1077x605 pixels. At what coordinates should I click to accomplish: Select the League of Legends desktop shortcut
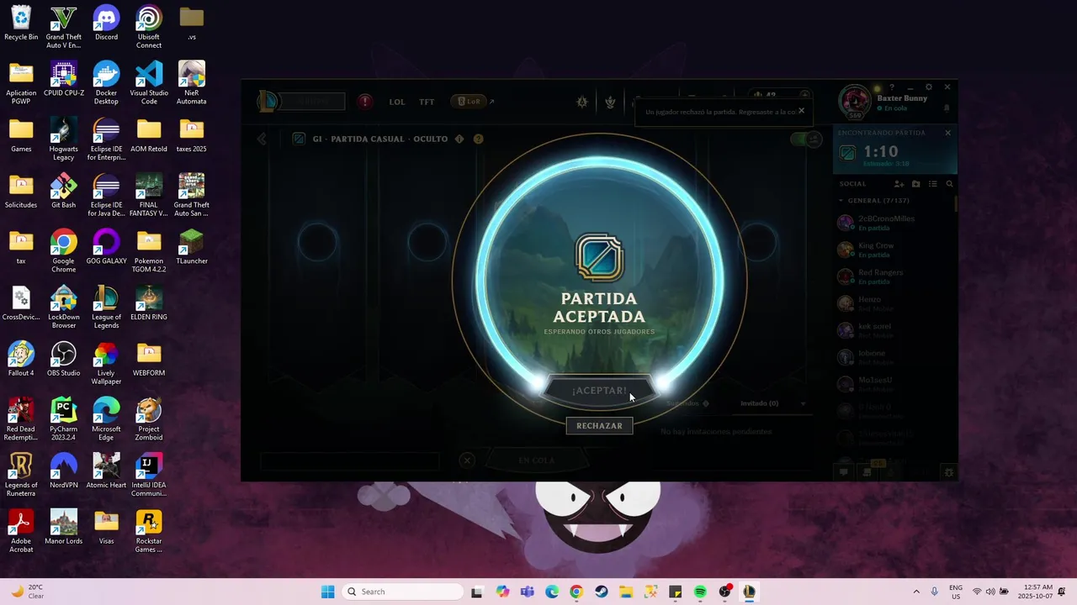click(x=106, y=308)
